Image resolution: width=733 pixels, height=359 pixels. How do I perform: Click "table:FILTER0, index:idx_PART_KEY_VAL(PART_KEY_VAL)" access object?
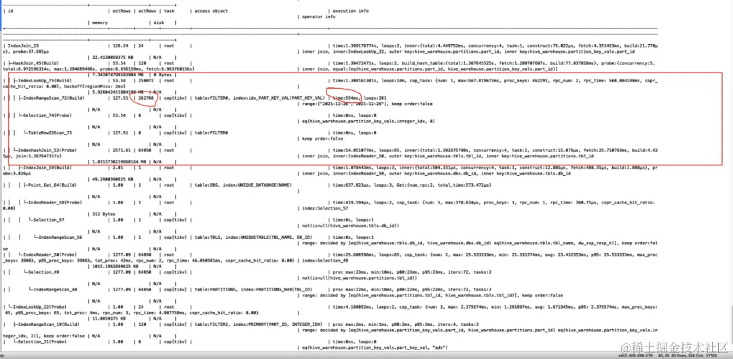pos(259,98)
